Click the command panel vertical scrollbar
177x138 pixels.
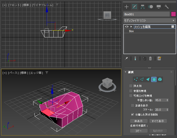coord(175,78)
